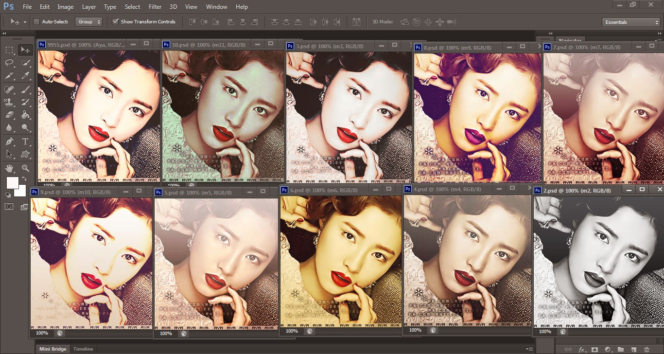664x354 pixels.
Task: Open the Edit menu
Action: (x=45, y=7)
